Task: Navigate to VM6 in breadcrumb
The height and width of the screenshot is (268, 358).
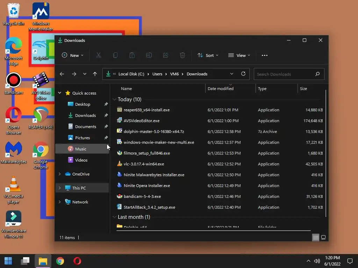Action: point(174,74)
